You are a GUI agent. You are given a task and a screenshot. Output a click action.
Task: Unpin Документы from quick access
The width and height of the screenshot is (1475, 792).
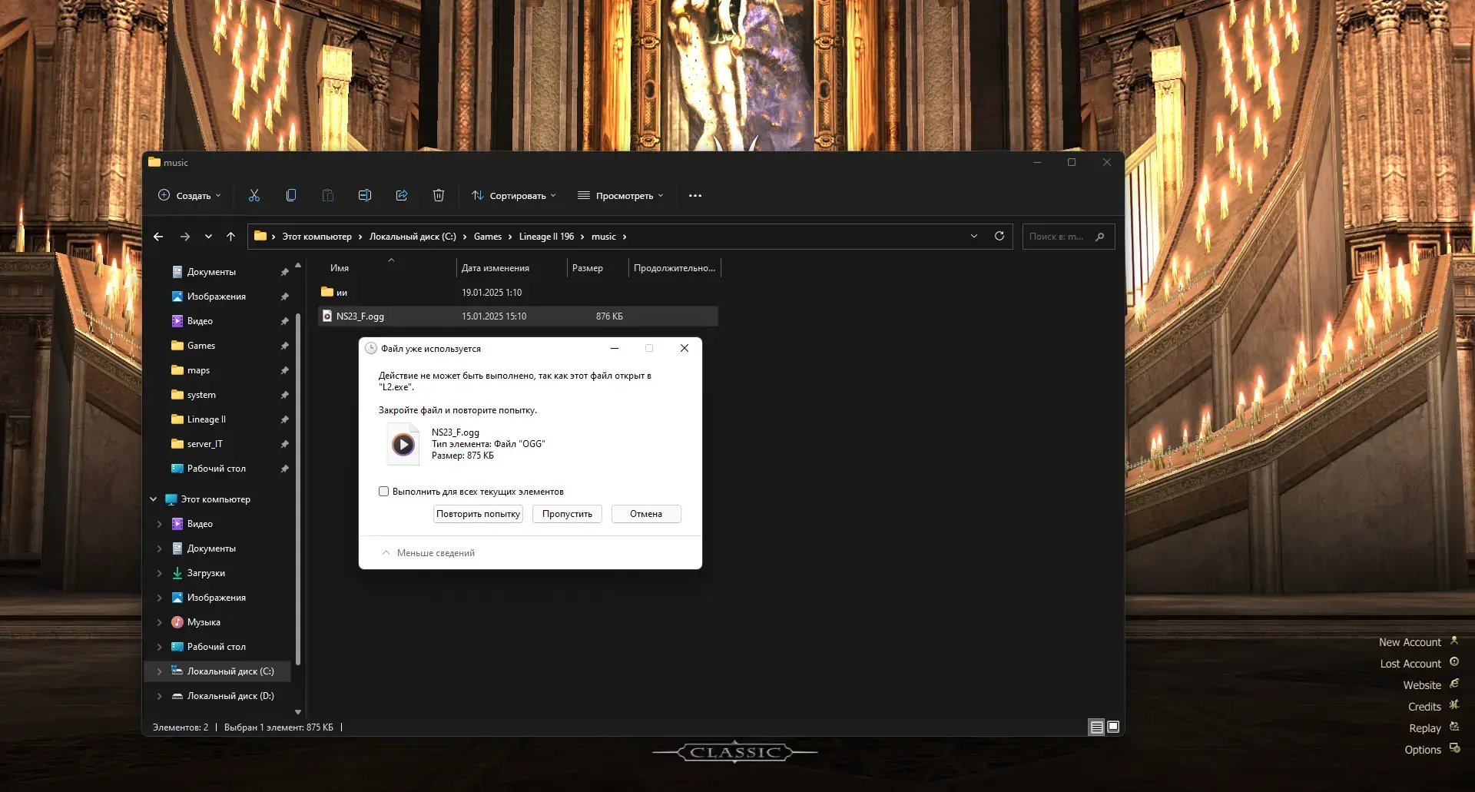(285, 272)
